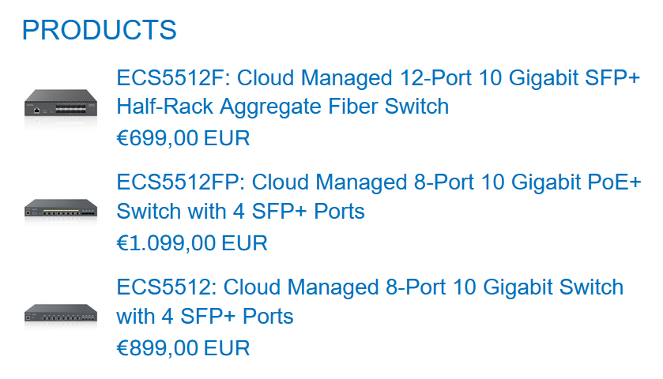Select the 'ECS5512FP:' model name text
663x379 pixels.
pyautogui.click(x=180, y=182)
